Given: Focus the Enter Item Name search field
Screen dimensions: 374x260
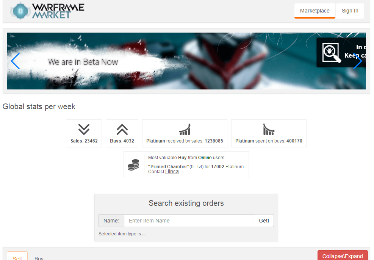Looking at the screenshot, I should [189, 221].
